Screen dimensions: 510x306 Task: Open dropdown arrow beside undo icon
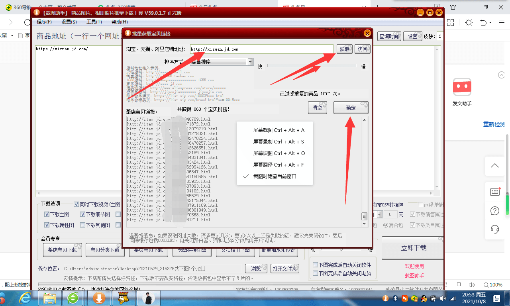(490, 23)
